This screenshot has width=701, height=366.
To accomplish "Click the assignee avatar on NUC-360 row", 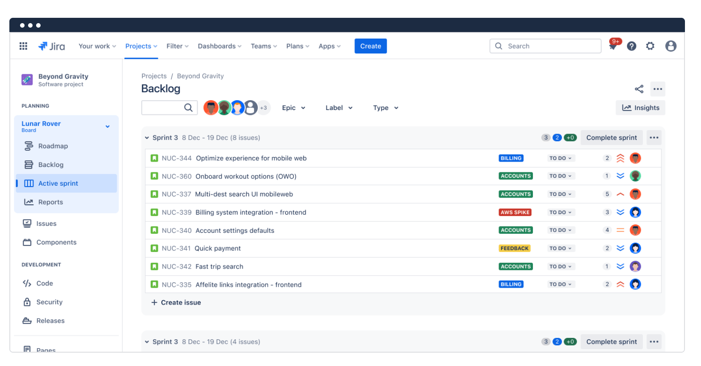I will (635, 176).
